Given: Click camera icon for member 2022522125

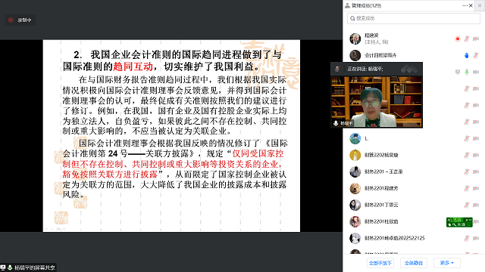Looking at the screenshot, I should (476, 239).
